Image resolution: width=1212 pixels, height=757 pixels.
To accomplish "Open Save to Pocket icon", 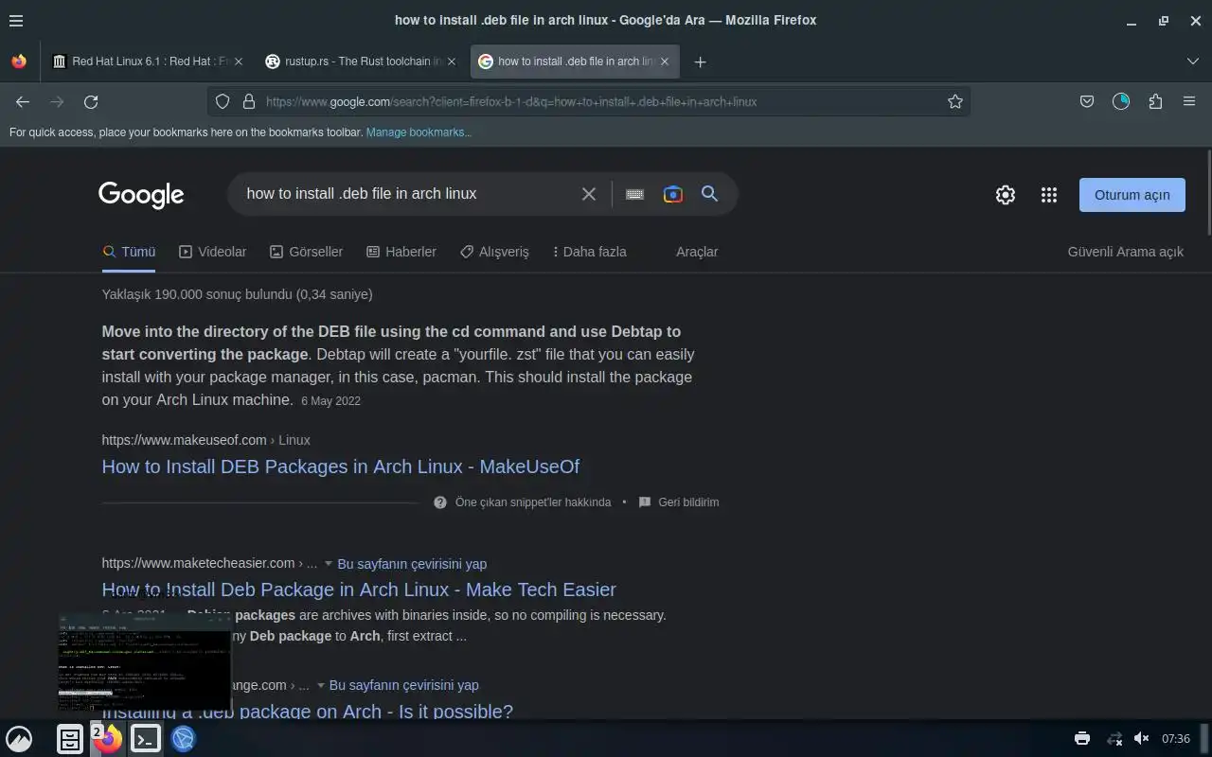I will tap(1087, 101).
